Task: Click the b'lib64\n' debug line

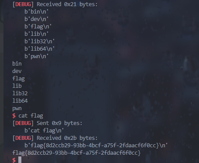Action: (39, 49)
